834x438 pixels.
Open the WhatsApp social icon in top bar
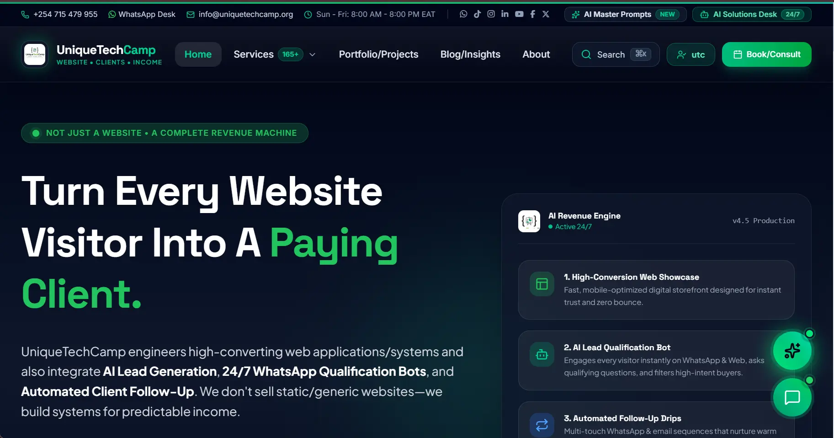pyautogui.click(x=463, y=14)
